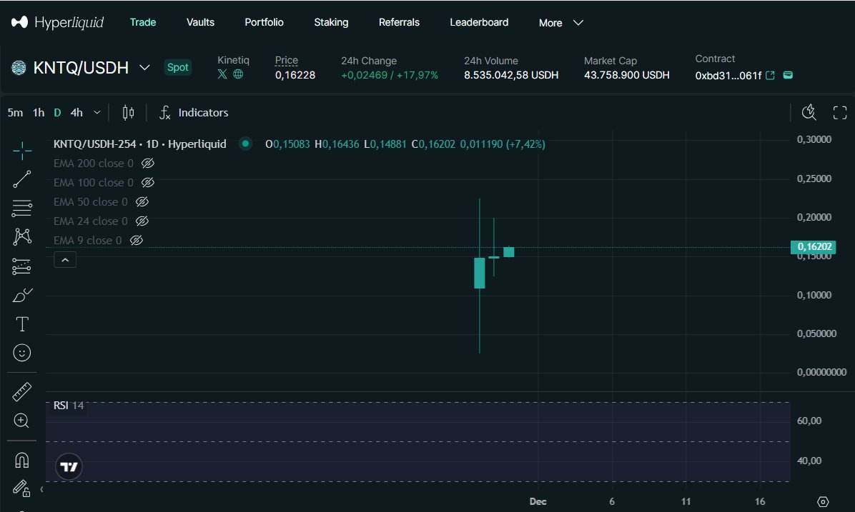This screenshot has height=512, width=855.
Task: Select the long position projection tool
Action: [22, 266]
